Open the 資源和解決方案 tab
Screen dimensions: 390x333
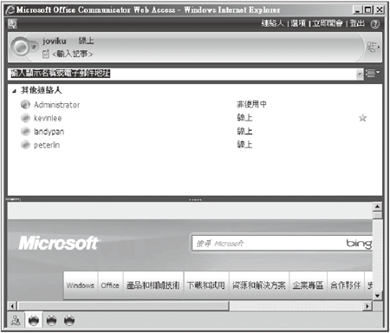point(259,285)
